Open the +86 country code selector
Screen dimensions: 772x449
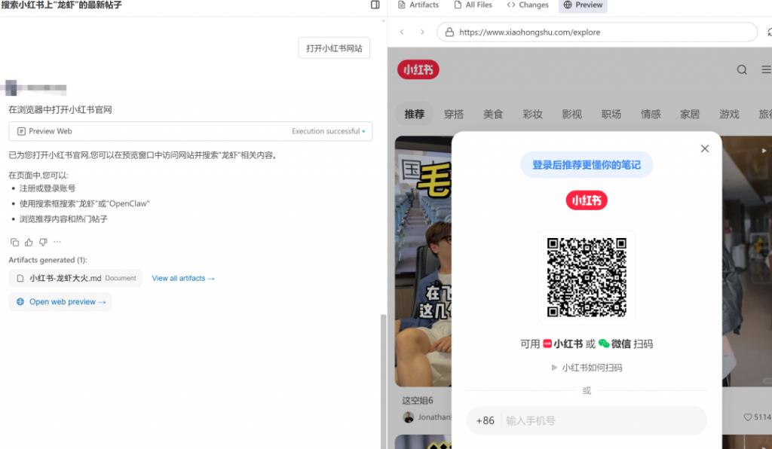coord(486,420)
